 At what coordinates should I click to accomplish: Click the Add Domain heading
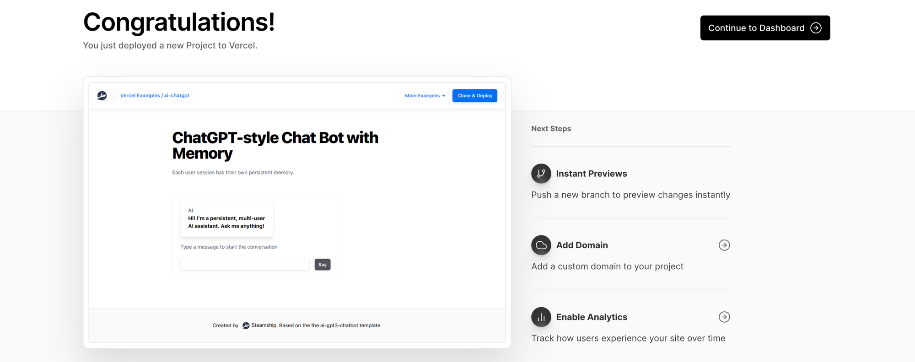pos(582,245)
